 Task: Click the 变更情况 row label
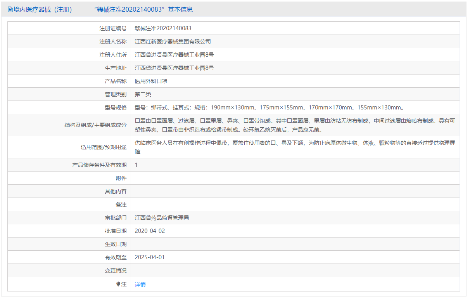116,271
